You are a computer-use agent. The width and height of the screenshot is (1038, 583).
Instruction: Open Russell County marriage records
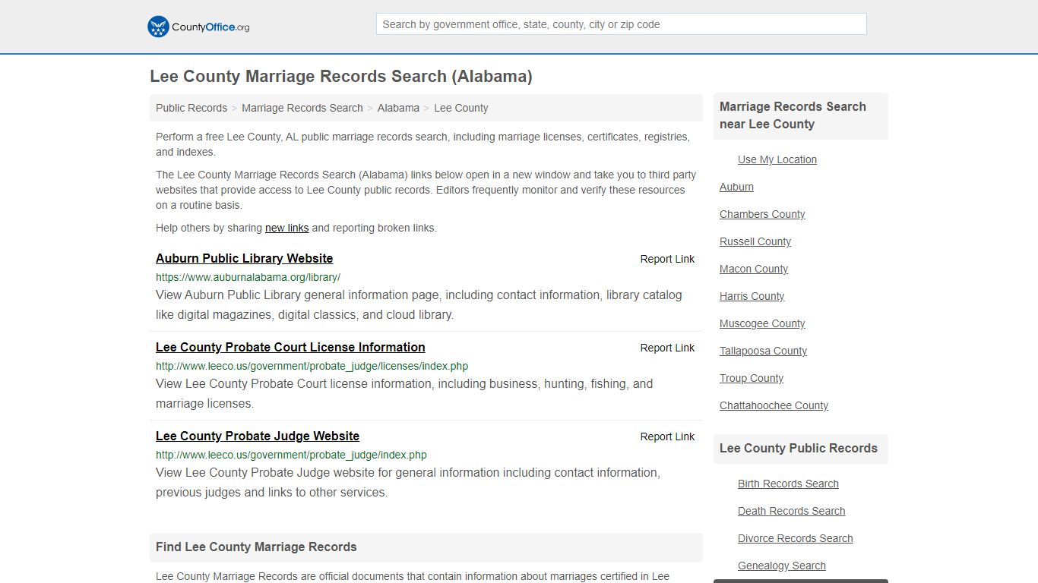click(755, 241)
